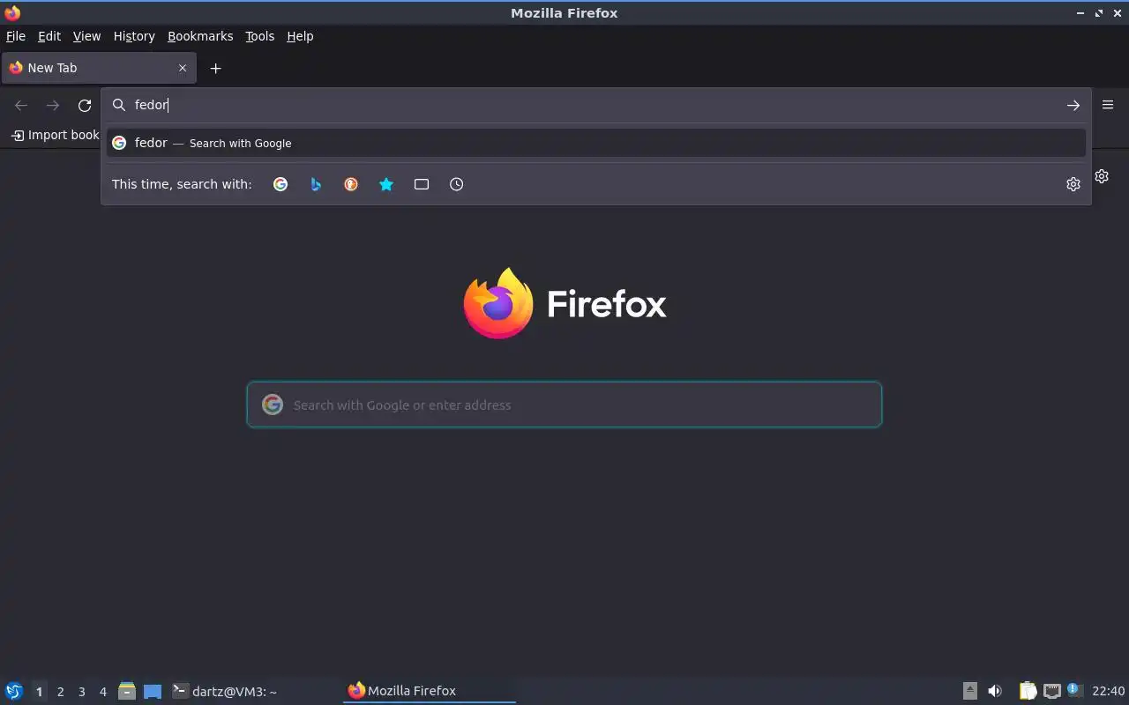Go back one page

click(21, 106)
